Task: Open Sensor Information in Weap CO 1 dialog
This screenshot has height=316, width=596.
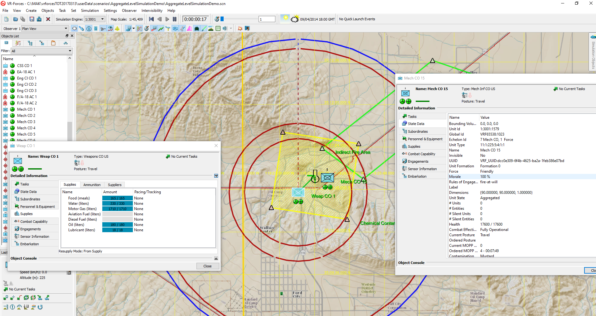Action: pyautogui.click(x=35, y=237)
